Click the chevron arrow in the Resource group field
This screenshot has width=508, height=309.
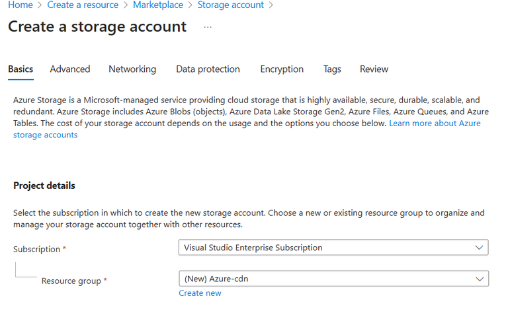point(479,279)
